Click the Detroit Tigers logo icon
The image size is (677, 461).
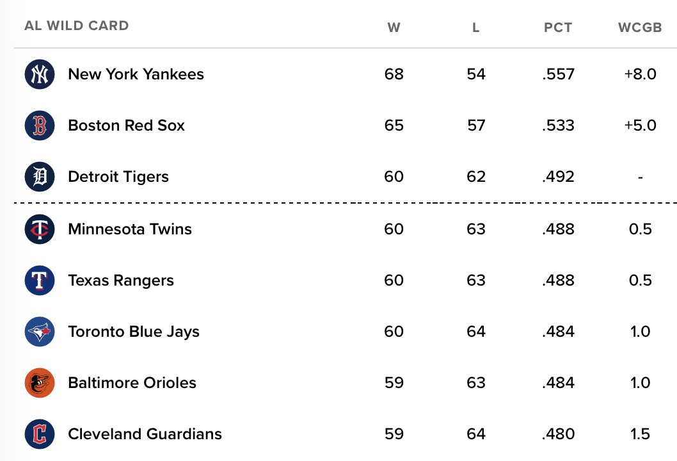pyautogui.click(x=40, y=177)
